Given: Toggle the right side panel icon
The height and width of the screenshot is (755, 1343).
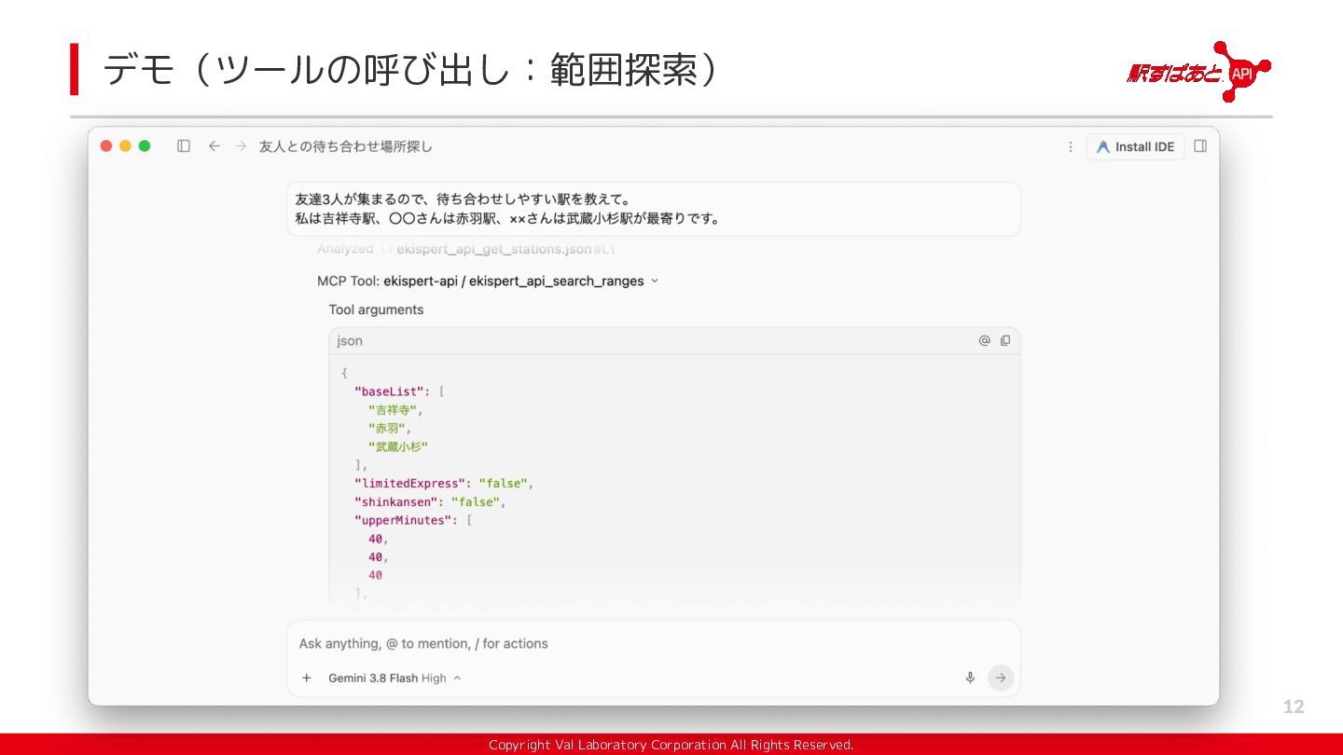Looking at the screenshot, I should pyautogui.click(x=1200, y=146).
